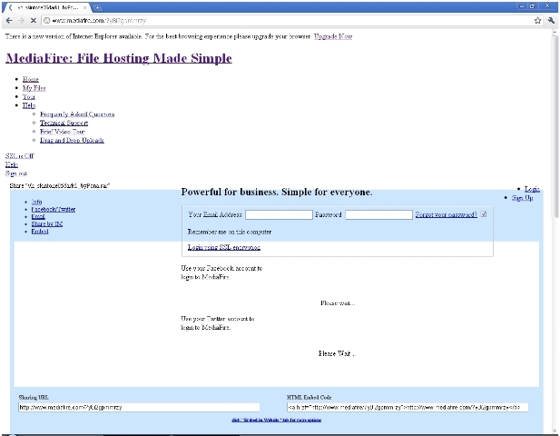
Task: Go to My Files in the navigation
Action: (x=34, y=88)
